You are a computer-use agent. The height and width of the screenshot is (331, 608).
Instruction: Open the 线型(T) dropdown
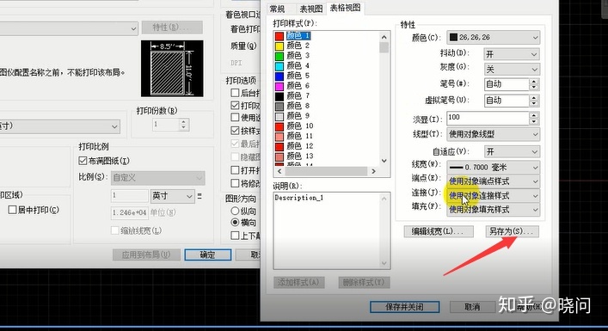coord(494,134)
